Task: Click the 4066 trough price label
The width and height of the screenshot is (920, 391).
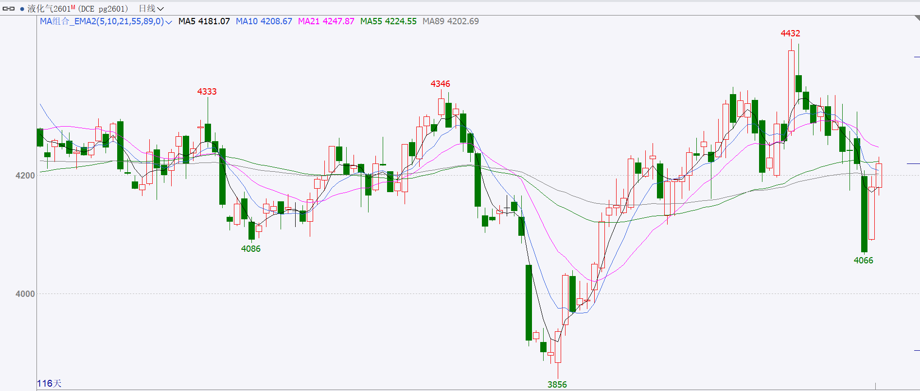Action: tap(863, 261)
